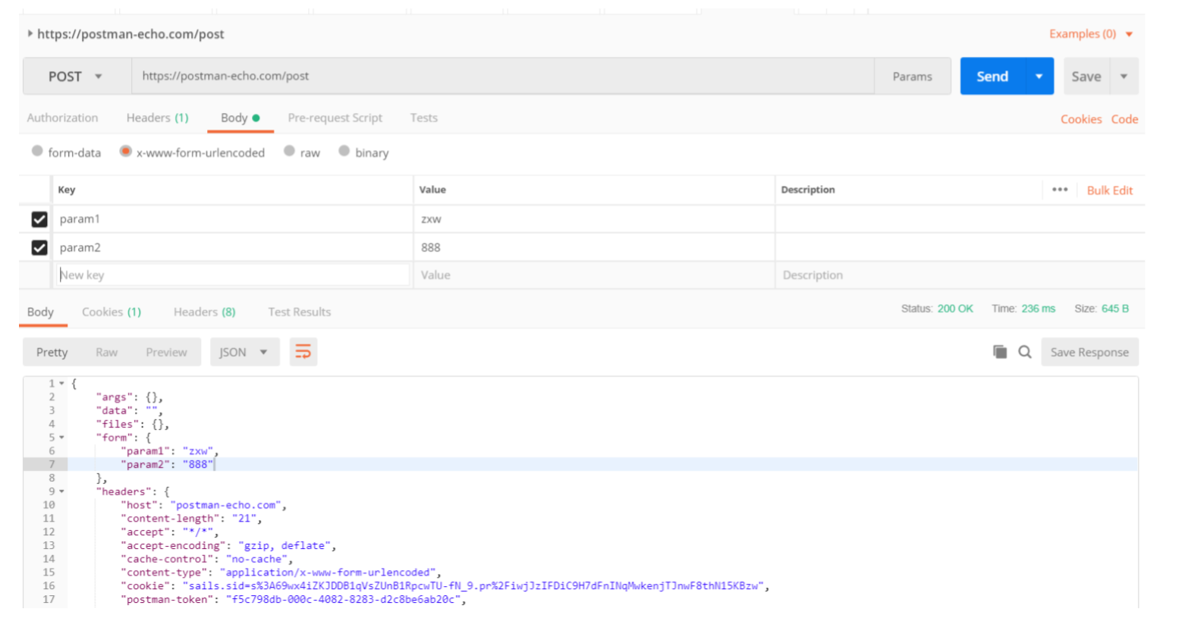Open the Pre-request Script tab
This screenshot has width=1182, height=643.
coord(335,118)
